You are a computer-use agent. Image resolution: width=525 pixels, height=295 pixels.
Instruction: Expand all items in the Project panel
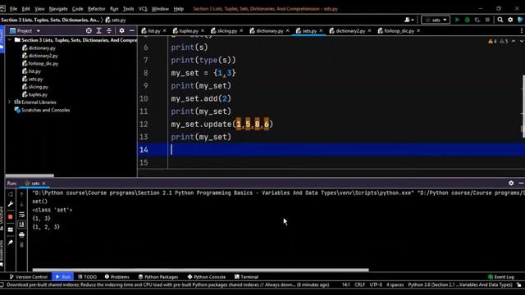[x=98, y=31]
